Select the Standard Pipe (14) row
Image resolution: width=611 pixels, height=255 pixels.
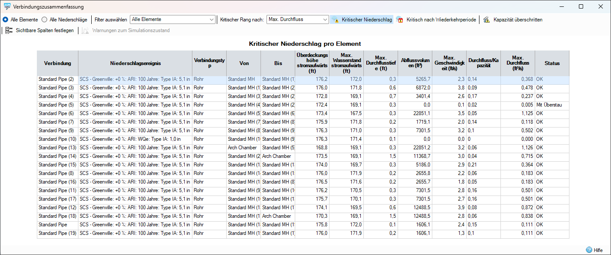(303, 156)
